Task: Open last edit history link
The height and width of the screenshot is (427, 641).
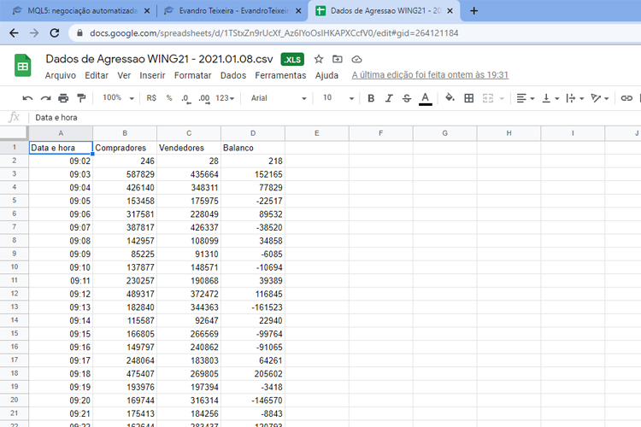Action: 430,75
